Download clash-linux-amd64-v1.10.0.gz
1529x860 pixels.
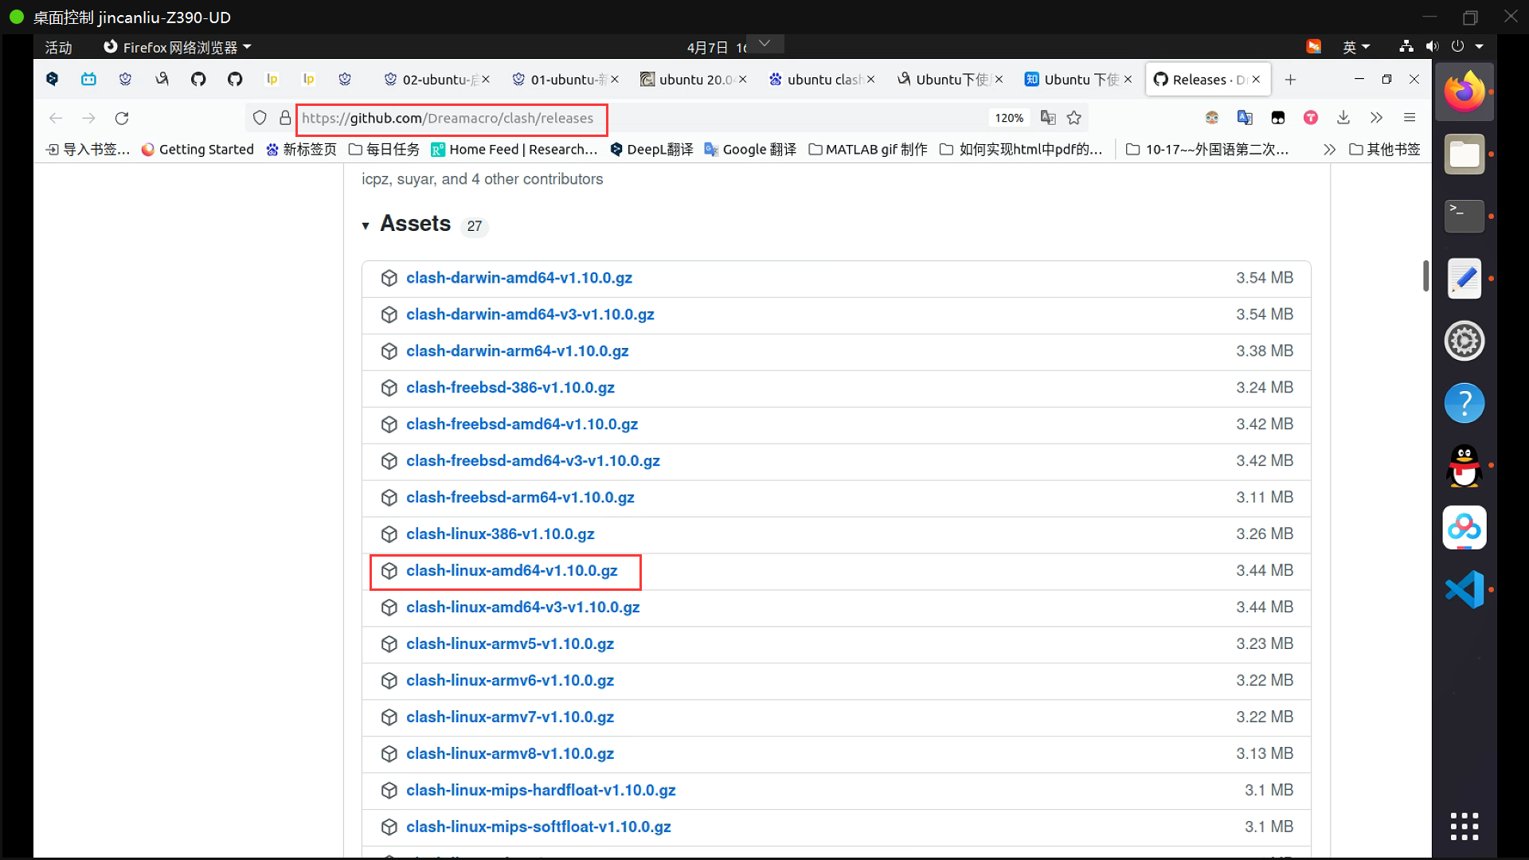(511, 571)
